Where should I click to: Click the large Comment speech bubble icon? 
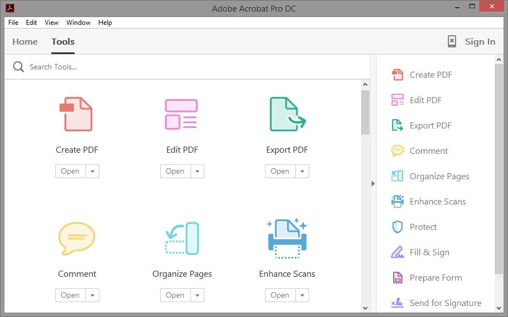click(76, 239)
